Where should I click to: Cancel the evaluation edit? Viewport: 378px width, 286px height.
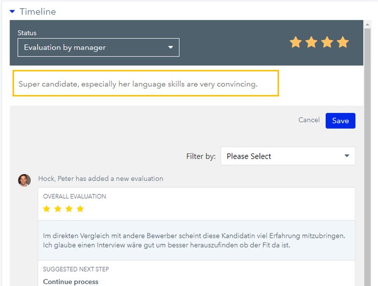pyautogui.click(x=309, y=120)
